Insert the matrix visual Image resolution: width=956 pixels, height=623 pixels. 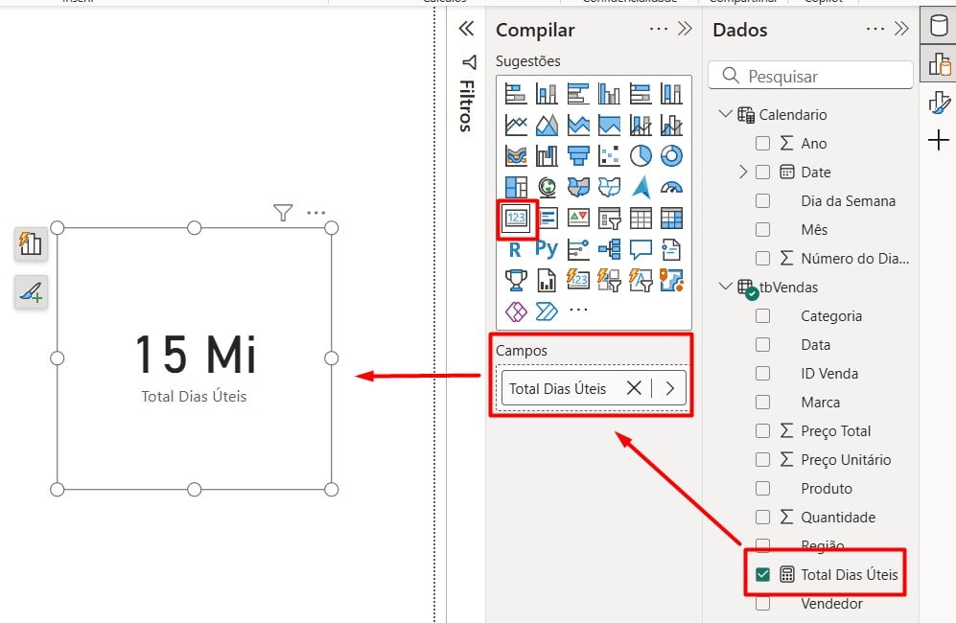click(x=671, y=219)
